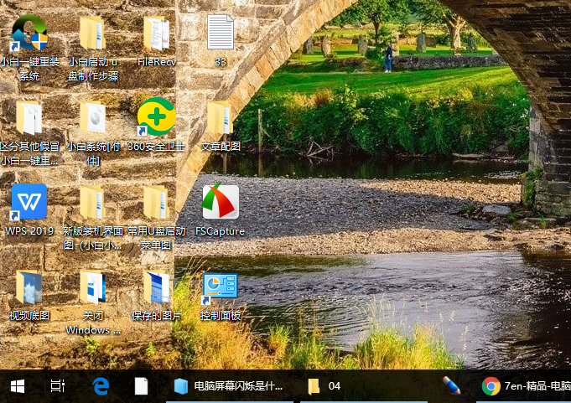Launch WPS 2019 shortcut
Image resolution: width=571 pixels, height=403 pixels.
(29, 203)
